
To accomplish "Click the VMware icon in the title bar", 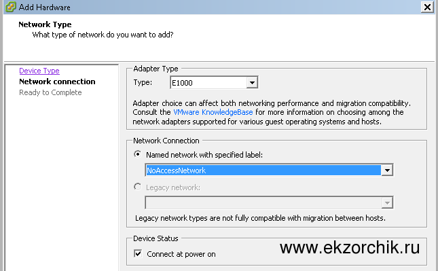I will pyautogui.click(x=11, y=7).
